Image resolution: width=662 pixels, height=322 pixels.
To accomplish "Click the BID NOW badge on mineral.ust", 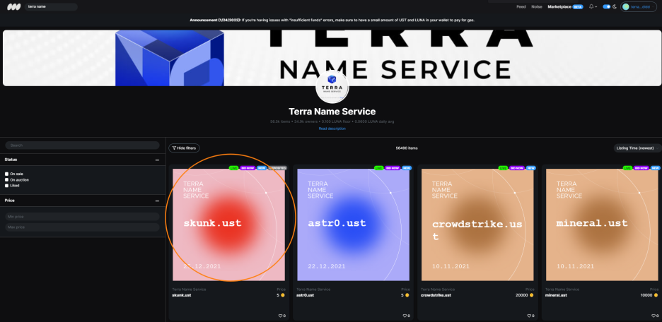I will click(x=641, y=168).
